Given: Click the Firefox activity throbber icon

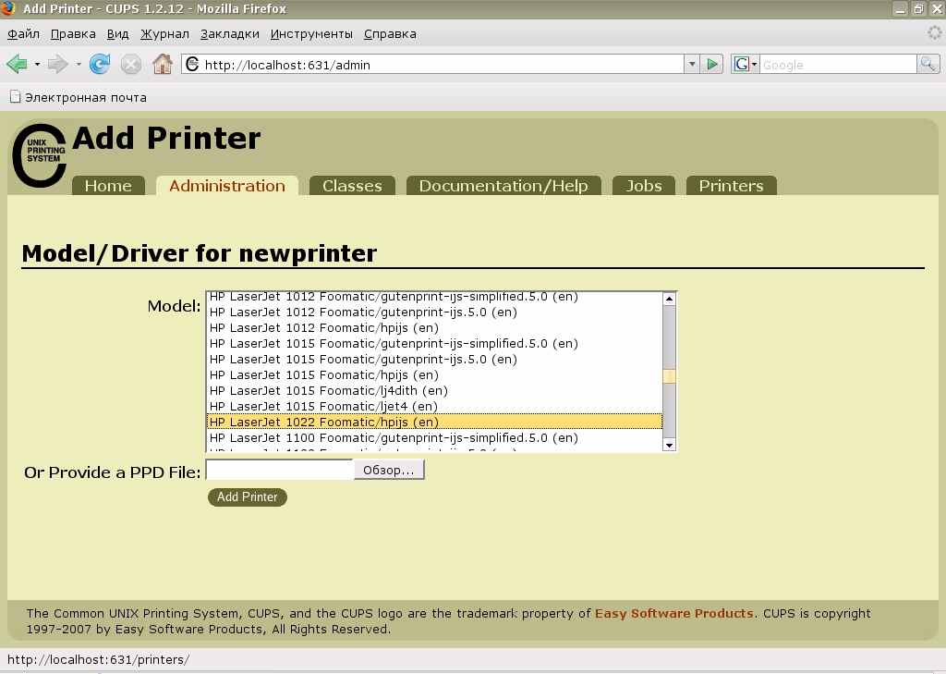Looking at the screenshot, I should click(x=935, y=32).
